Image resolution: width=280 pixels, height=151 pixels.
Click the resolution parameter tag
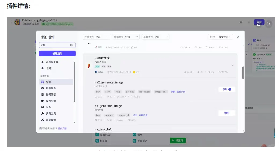tap(144, 92)
